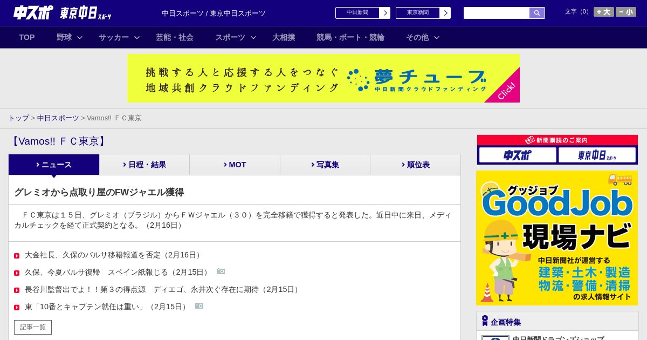
Task: Open 芸能・社会 navigation item
Action: [175, 37]
